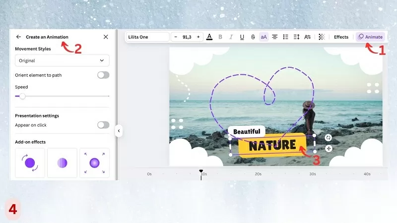Screen dimensions: 397x223
Task: Open the Lilita One font selector
Action: tap(147, 37)
